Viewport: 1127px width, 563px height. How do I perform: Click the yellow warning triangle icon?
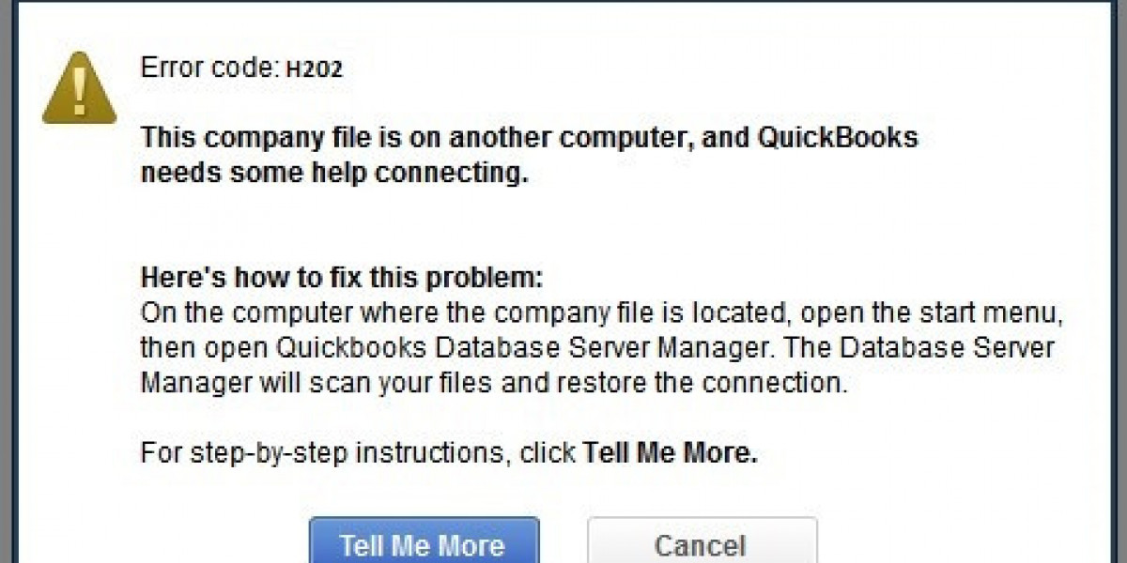(80, 87)
